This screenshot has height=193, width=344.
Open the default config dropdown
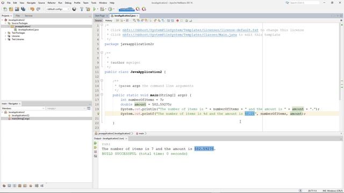point(58,9)
